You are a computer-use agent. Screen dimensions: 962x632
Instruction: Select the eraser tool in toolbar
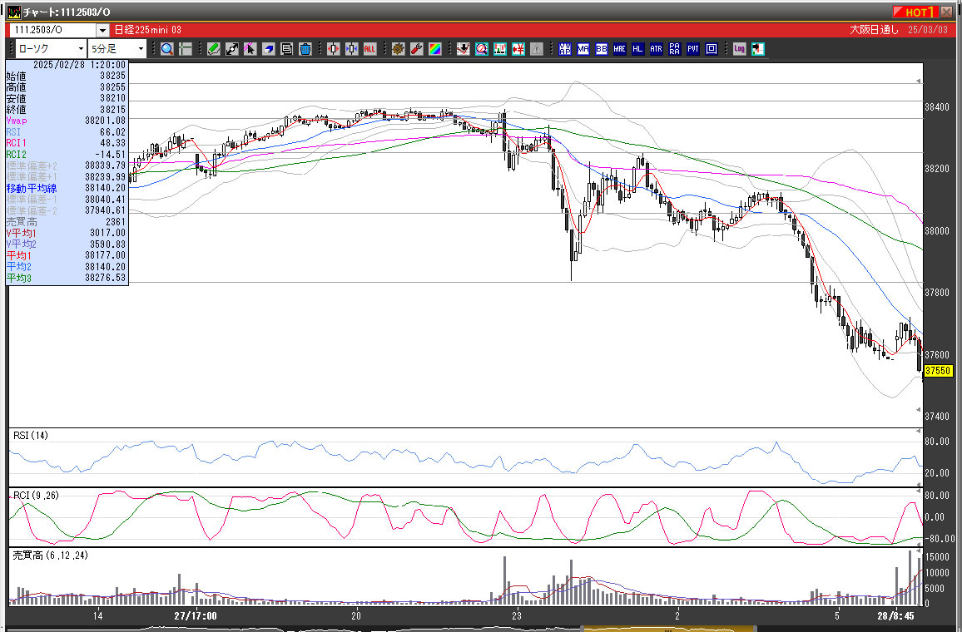[269, 49]
